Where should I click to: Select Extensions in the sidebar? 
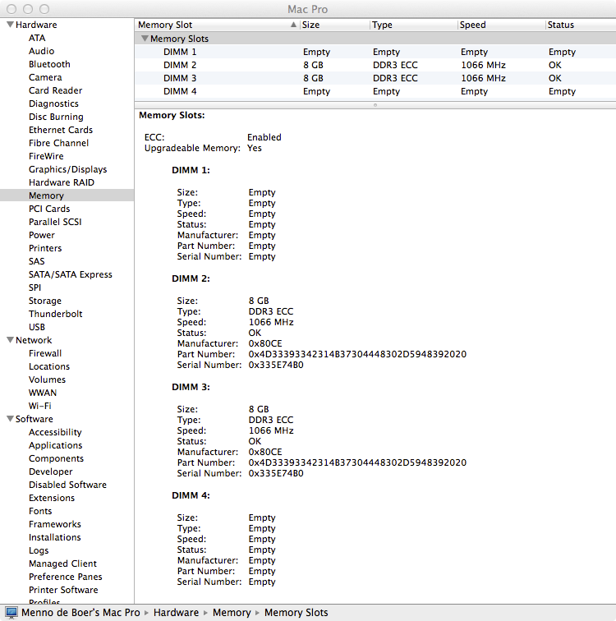[52, 498]
